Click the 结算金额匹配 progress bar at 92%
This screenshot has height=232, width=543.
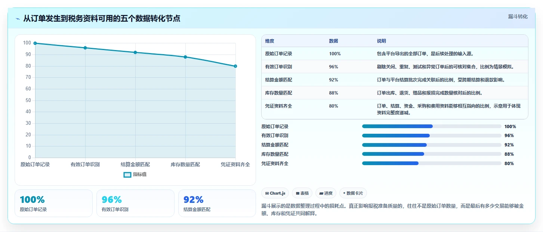point(432,145)
